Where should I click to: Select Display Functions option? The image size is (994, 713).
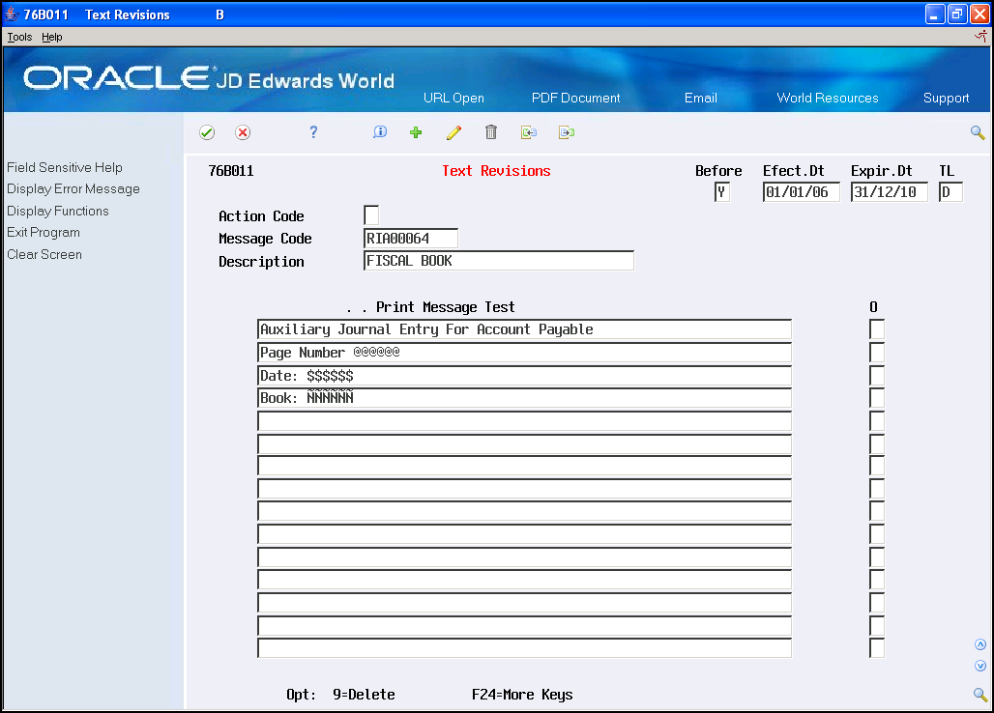tap(58, 211)
